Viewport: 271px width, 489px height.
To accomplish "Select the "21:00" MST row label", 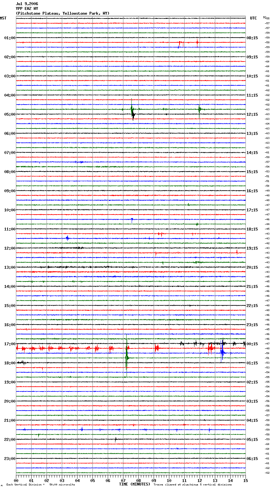I will pyautogui.click(x=10, y=420).
